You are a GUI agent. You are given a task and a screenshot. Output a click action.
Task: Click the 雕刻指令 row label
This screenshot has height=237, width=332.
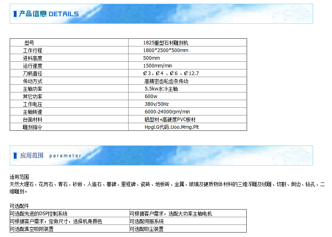(x=32, y=127)
